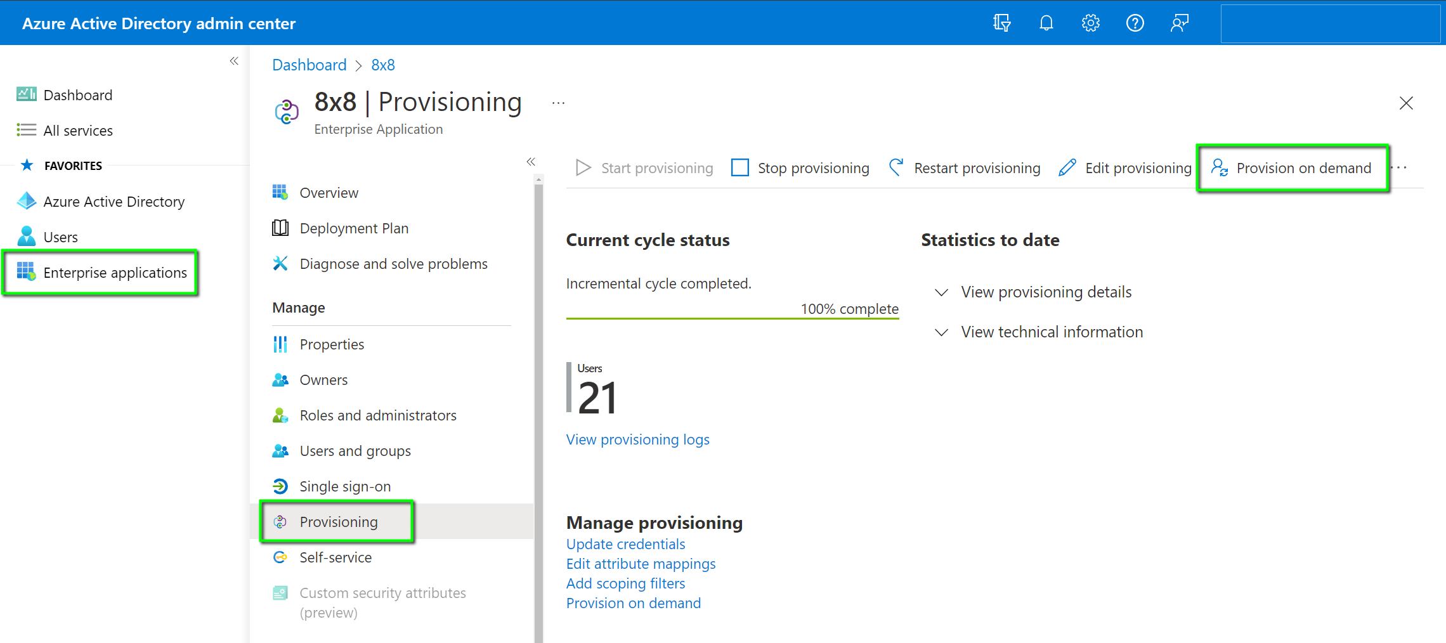Click Provision on demand link under Manage provisioning
Image resolution: width=1446 pixels, height=643 pixels.
click(633, 603)
